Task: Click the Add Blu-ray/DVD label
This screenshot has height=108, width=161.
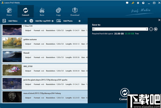Action: (43, 21)
